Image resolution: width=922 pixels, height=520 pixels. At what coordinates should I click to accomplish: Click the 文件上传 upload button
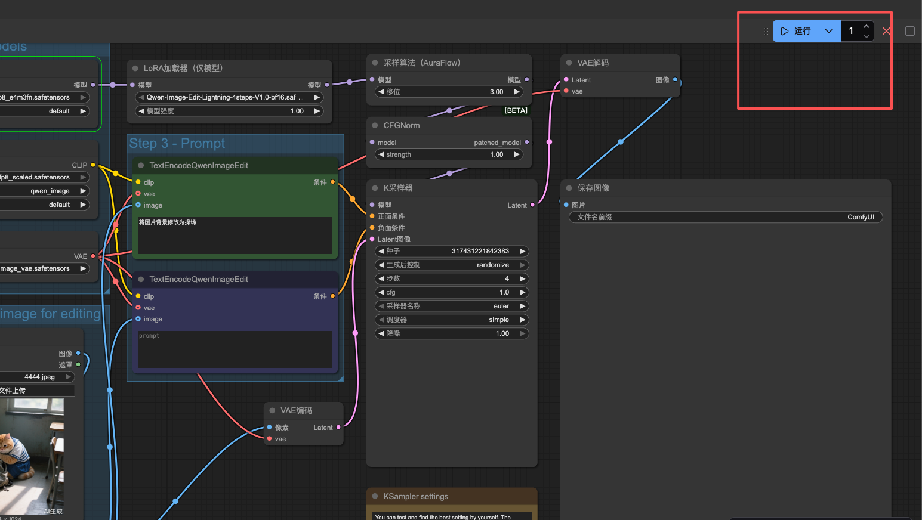coord(36,391)
